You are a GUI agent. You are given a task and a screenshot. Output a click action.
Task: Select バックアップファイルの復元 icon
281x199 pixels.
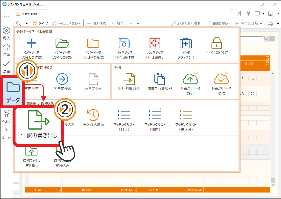pyautogui.click(x=155, y=43)
